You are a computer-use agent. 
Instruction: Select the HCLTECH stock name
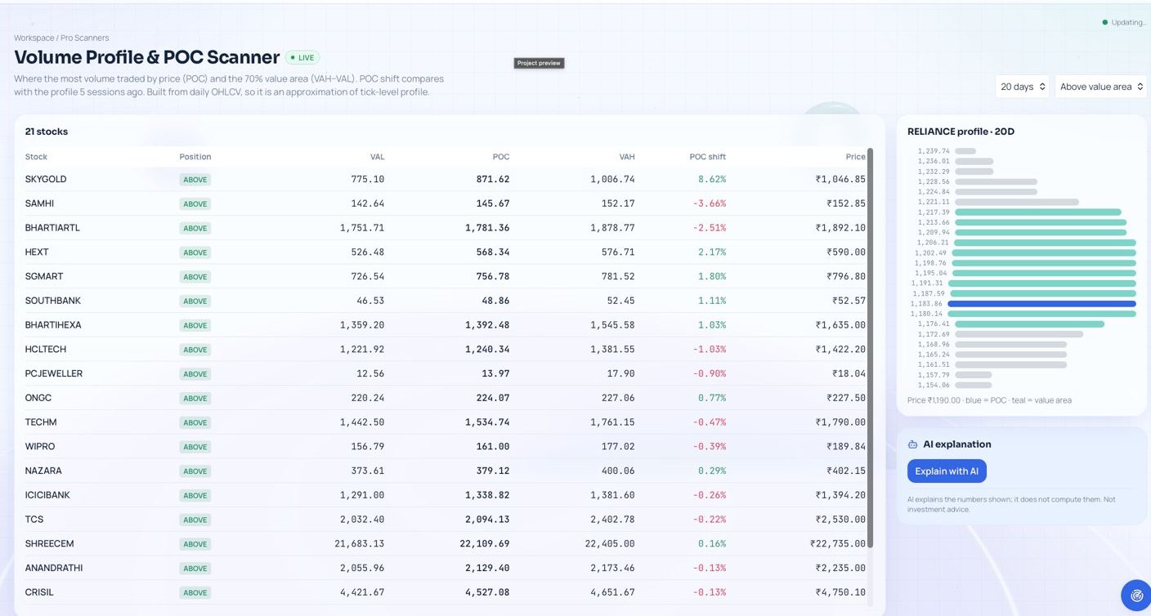pos(46,350)
